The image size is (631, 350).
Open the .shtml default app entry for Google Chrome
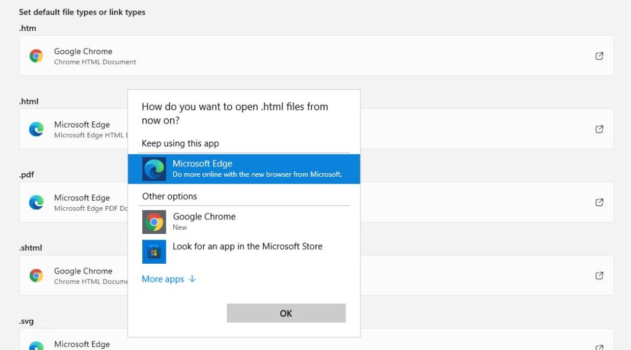[316, 276]
